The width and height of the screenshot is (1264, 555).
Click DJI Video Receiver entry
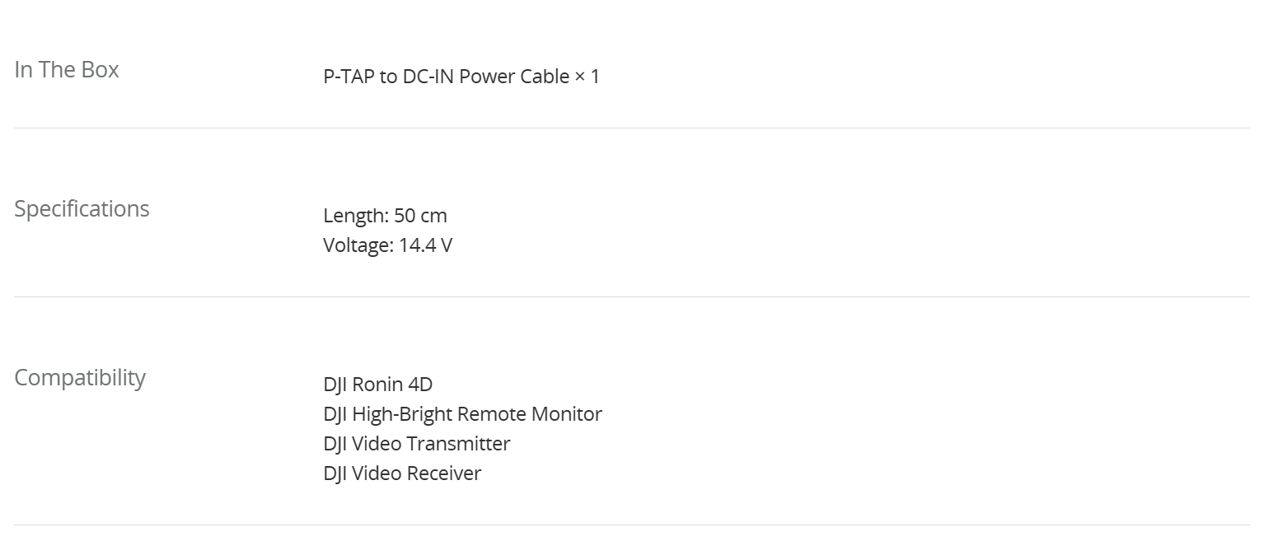402,473
